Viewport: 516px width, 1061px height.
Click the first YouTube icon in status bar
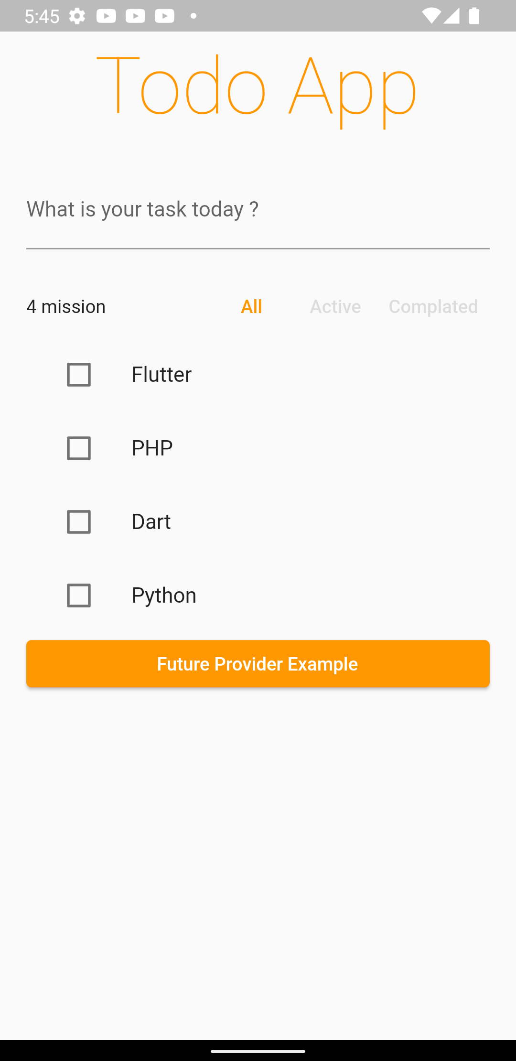(x=107, y=15)
